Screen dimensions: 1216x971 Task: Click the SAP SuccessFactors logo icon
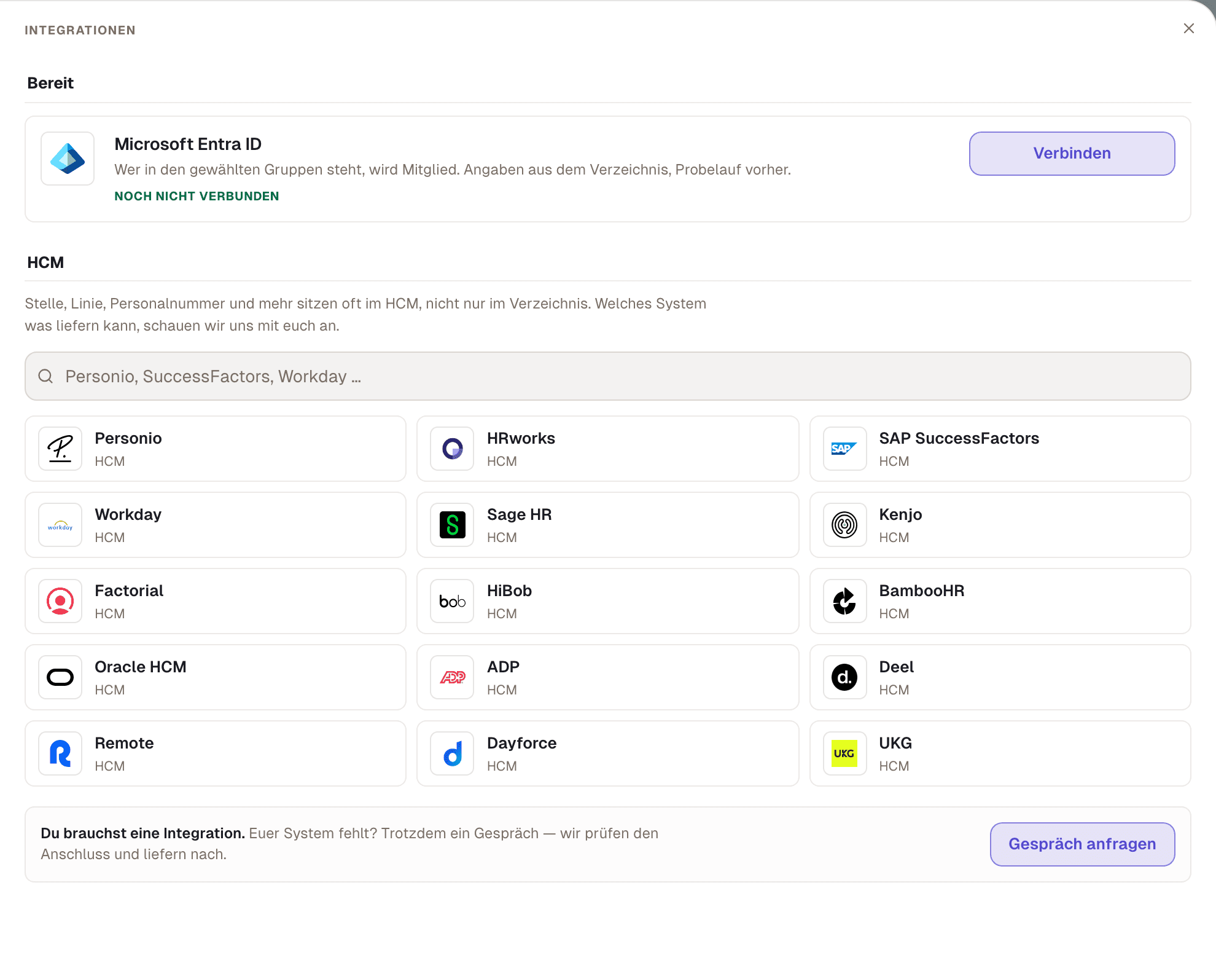coord(844,449)
